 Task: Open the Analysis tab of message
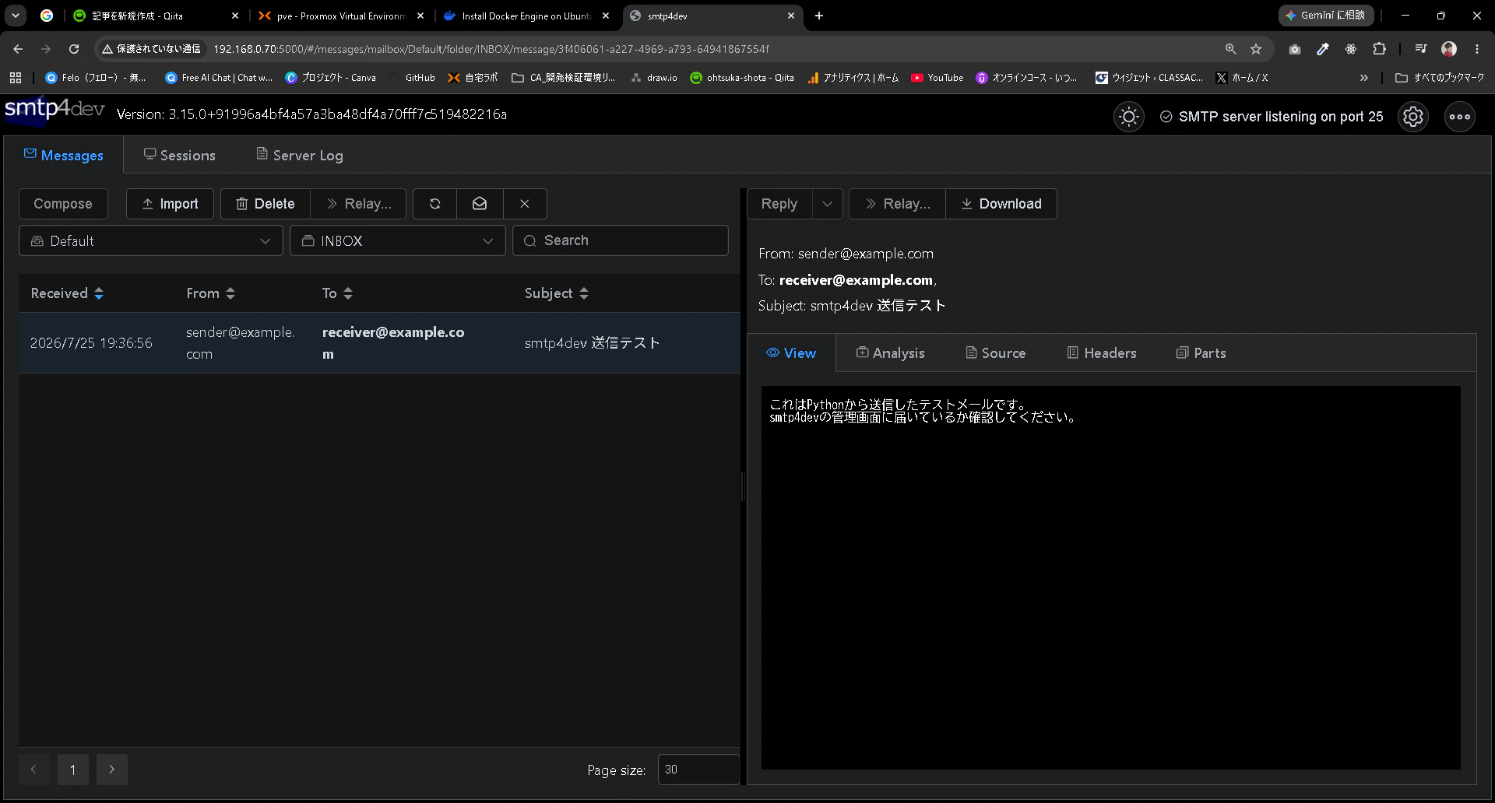click(x=891, y=353)
